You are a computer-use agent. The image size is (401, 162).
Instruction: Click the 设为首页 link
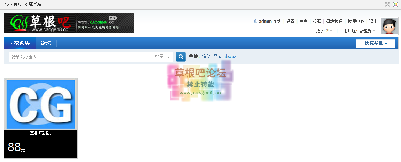(x=14, y=4)
